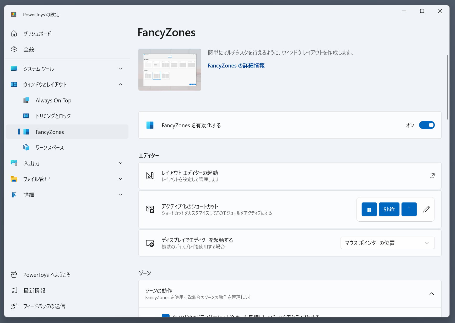
Task: Click the vertical scrollbar on the right
Action: 448,87
